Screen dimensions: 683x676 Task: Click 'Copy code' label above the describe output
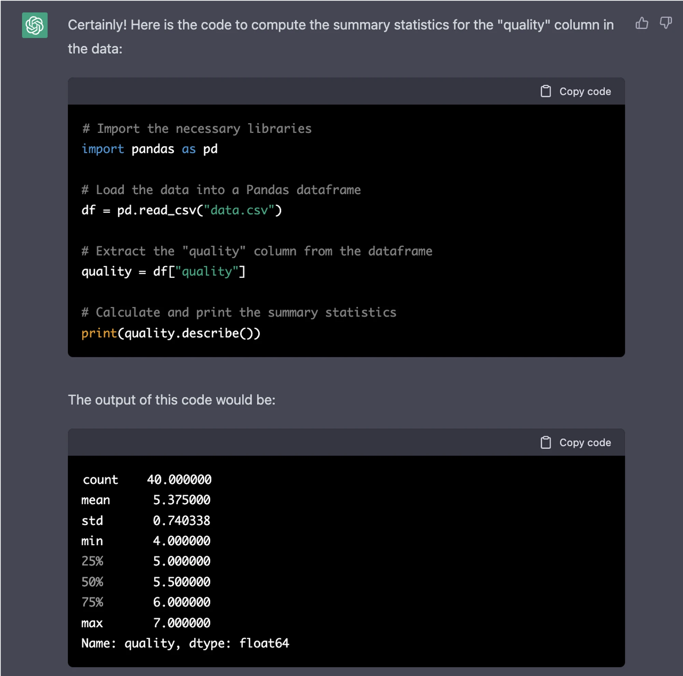tap(585, 443)
